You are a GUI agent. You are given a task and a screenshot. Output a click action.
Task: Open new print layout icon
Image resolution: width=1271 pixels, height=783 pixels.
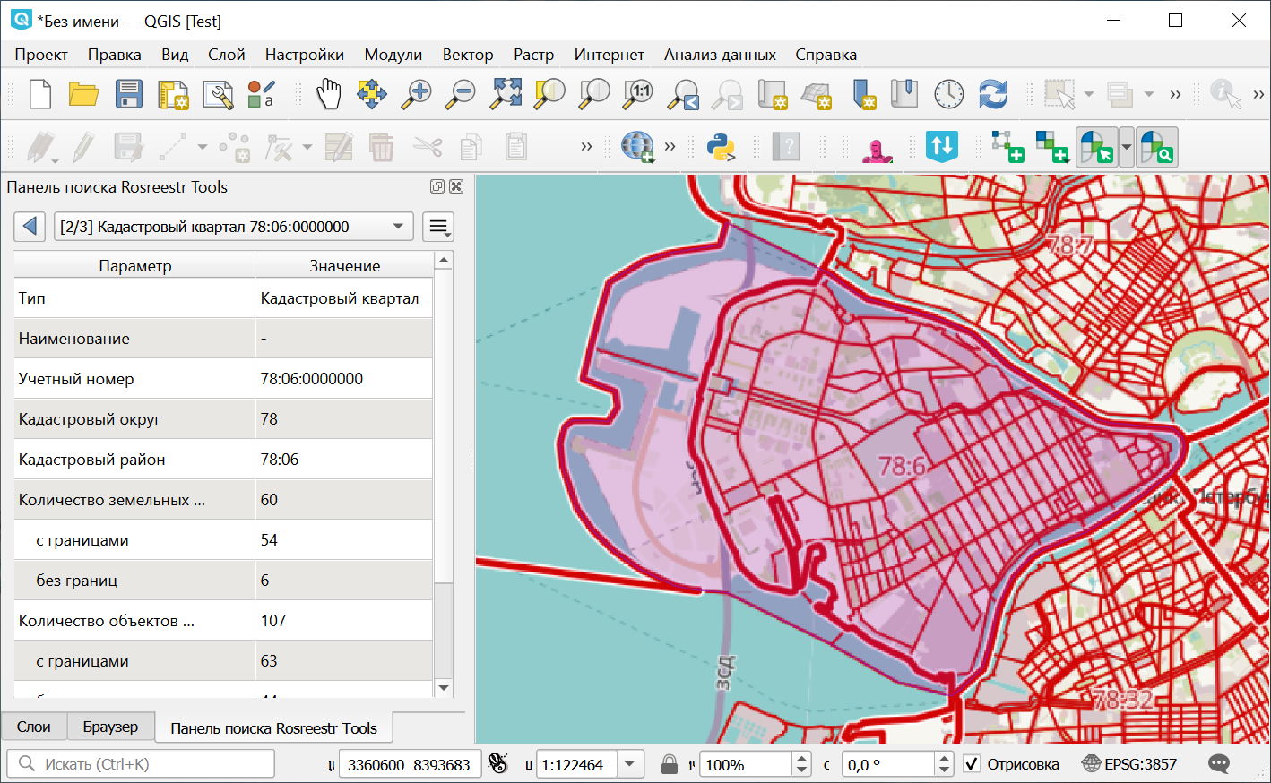coord(173,94)
